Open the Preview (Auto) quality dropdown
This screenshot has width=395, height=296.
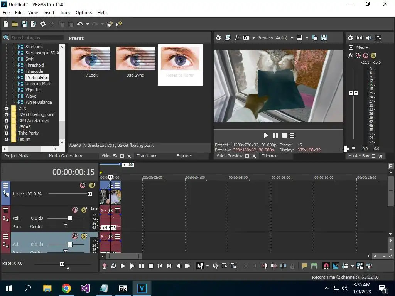point(292,38)
